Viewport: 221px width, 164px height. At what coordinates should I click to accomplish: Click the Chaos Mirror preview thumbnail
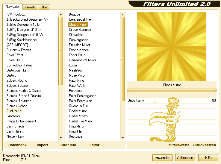172,46
